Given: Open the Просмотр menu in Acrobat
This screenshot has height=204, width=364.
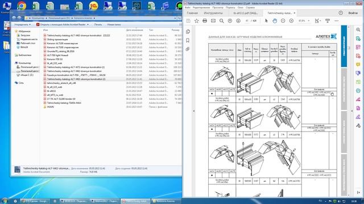Looking at the screenshot, I should pos(218,7).
